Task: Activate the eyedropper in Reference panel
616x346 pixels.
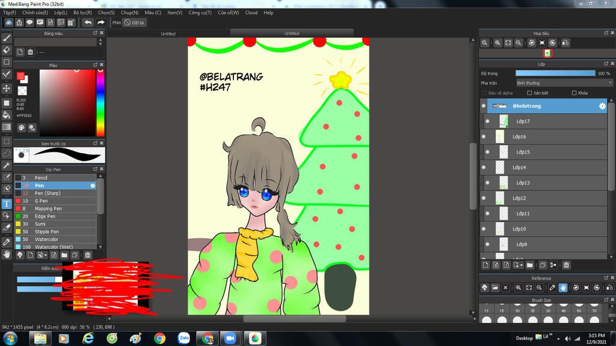Action: 552,288
